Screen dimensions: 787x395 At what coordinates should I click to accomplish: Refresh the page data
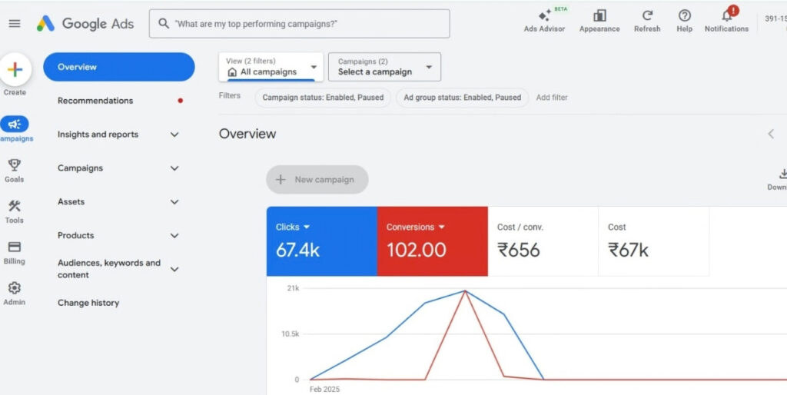tap(647, 16)
